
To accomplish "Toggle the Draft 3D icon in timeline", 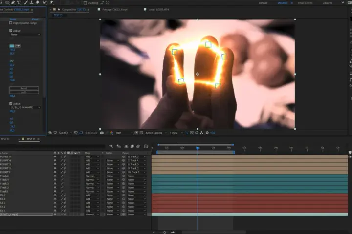I will point(119,146).
